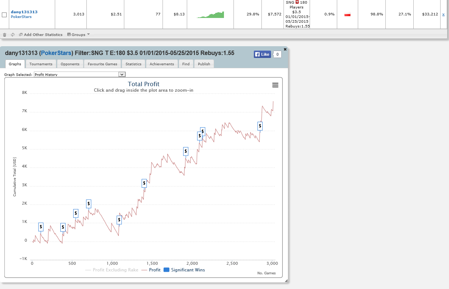449x289 pixels.
Task: Click the refresh icon below the table
Action: (13, 35)
